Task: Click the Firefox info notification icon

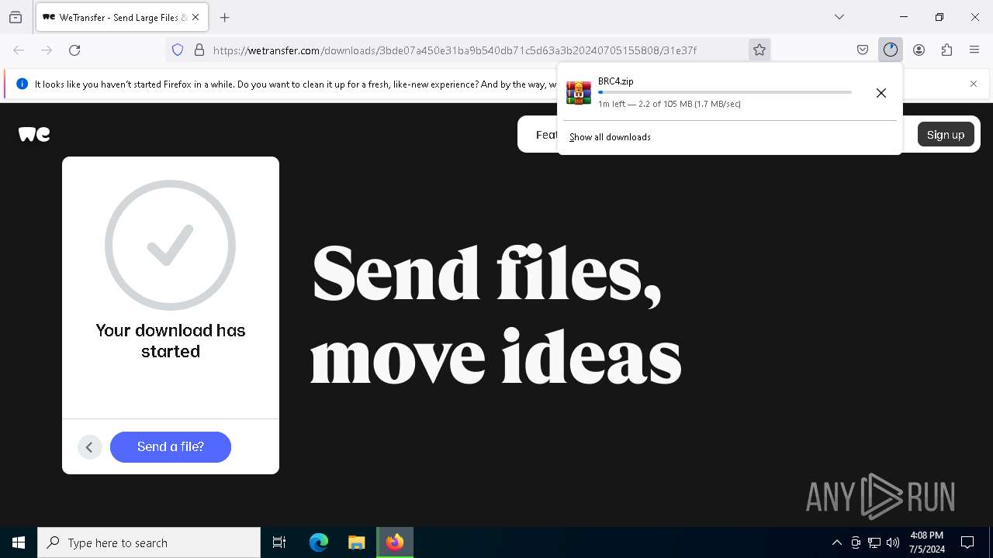Action: click(22, 84)
